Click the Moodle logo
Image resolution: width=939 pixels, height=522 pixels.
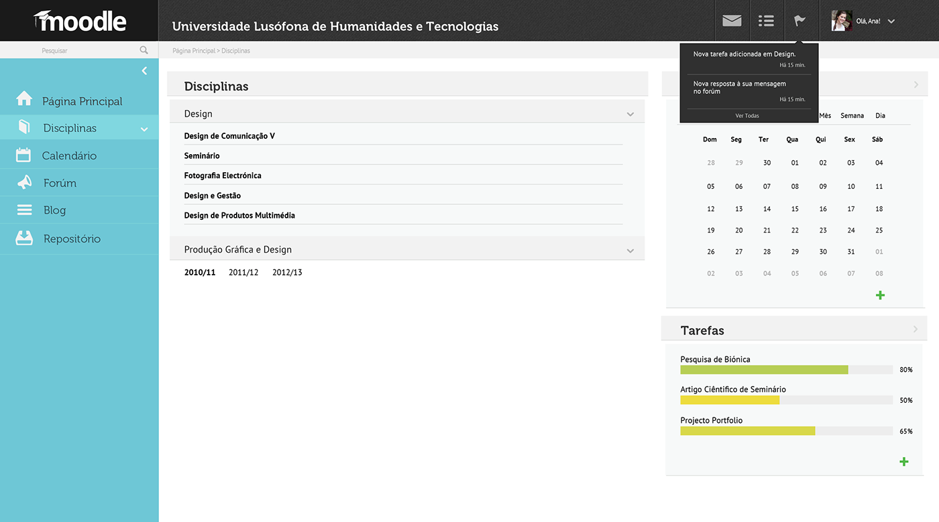tap(80, 21)
